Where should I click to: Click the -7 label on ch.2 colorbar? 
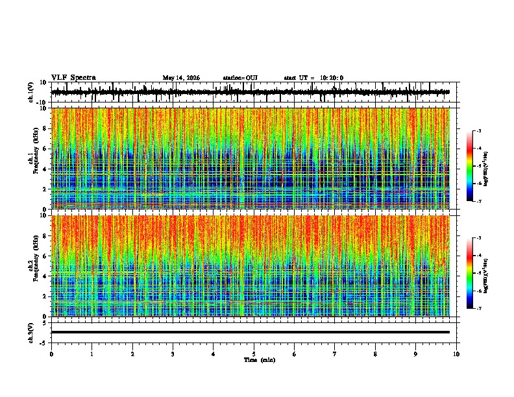[x=479, y=309]
